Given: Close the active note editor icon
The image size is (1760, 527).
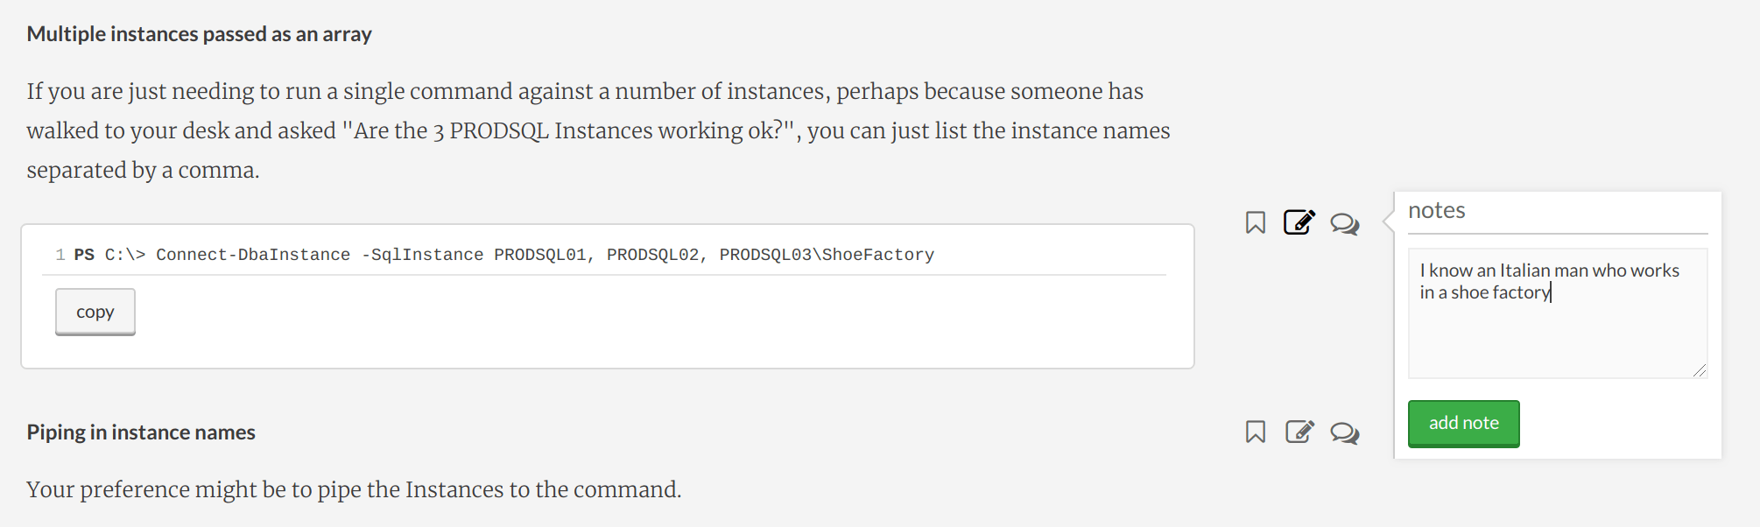Looking at the screenshot, I should pyautogui.click(x=1299, y=222).
